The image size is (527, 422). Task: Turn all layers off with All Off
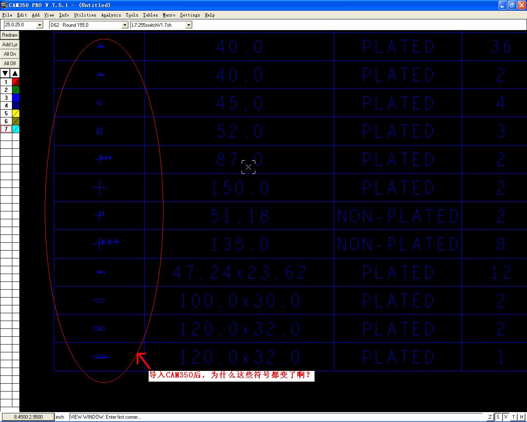pos(10,63)
